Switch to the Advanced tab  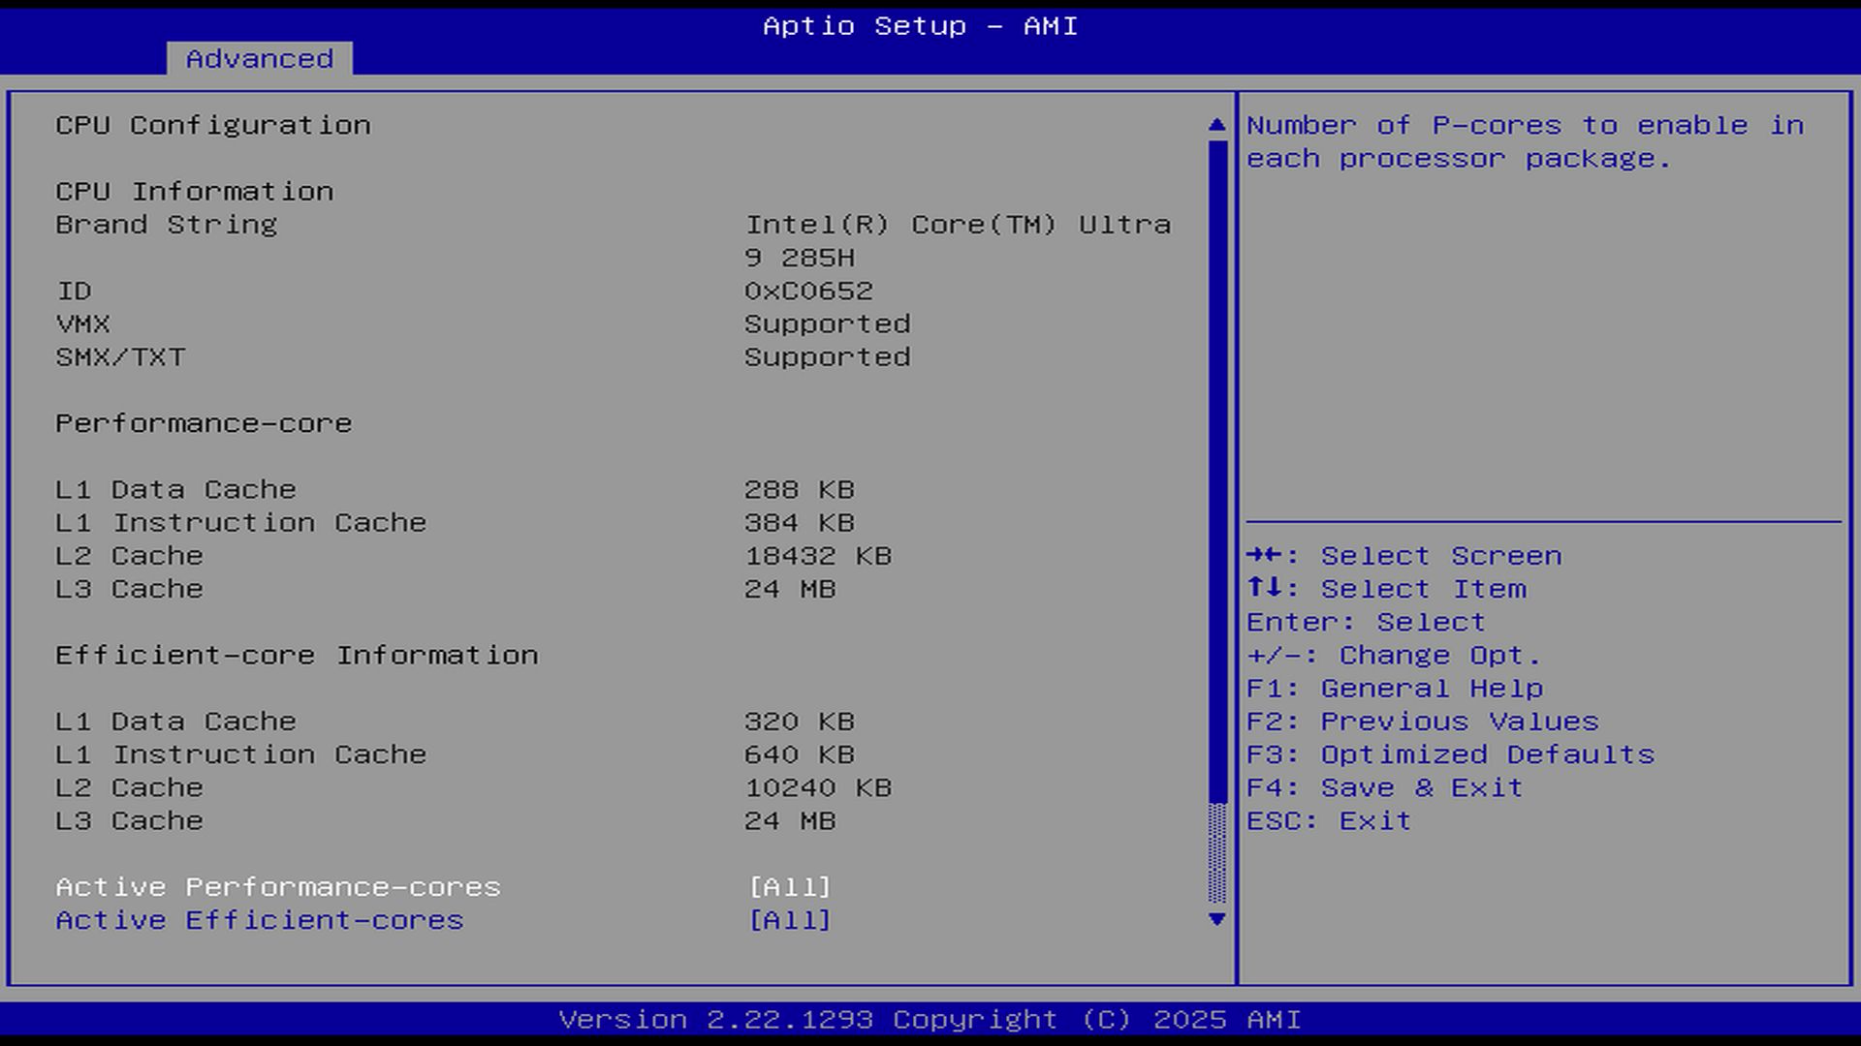point(259,59)
